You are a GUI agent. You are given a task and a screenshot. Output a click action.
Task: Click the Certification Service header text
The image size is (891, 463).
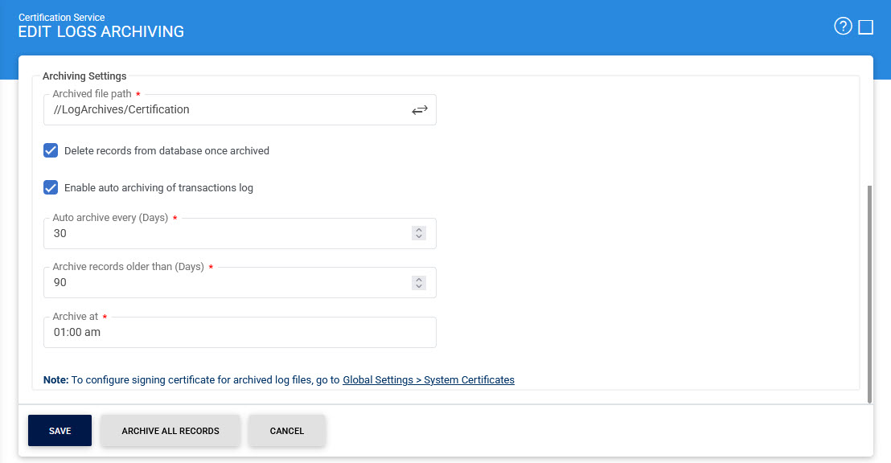[62, 17]
